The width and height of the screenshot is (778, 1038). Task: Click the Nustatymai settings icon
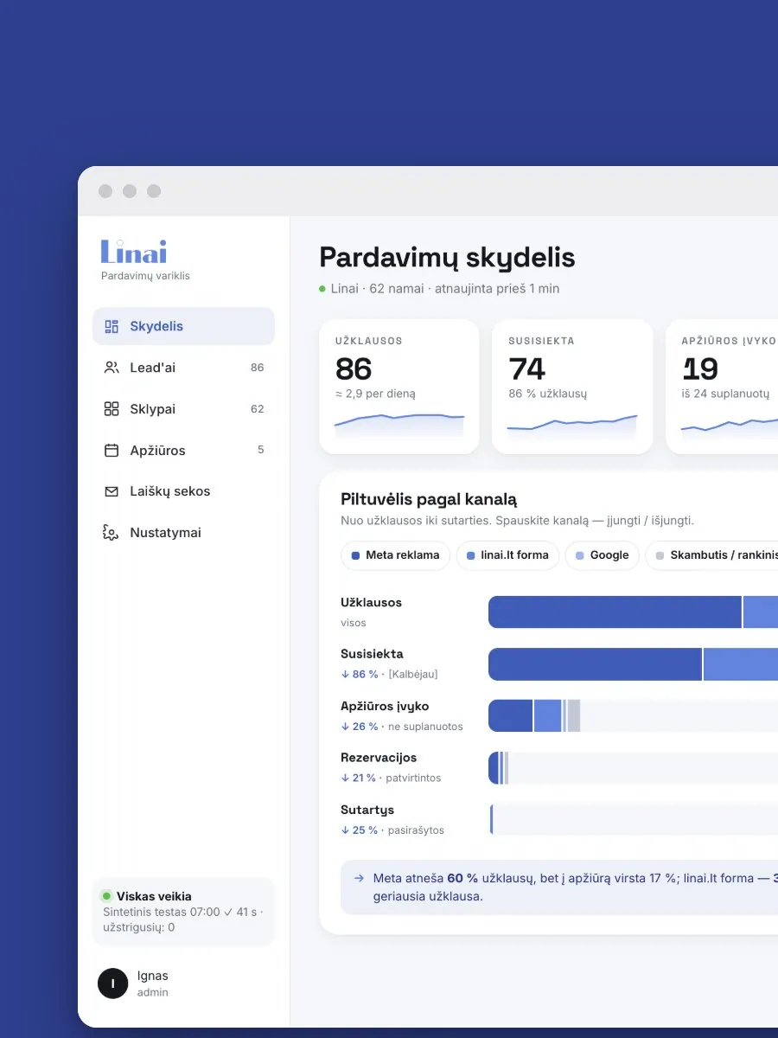pyautogui.click(x=110, y=532)
